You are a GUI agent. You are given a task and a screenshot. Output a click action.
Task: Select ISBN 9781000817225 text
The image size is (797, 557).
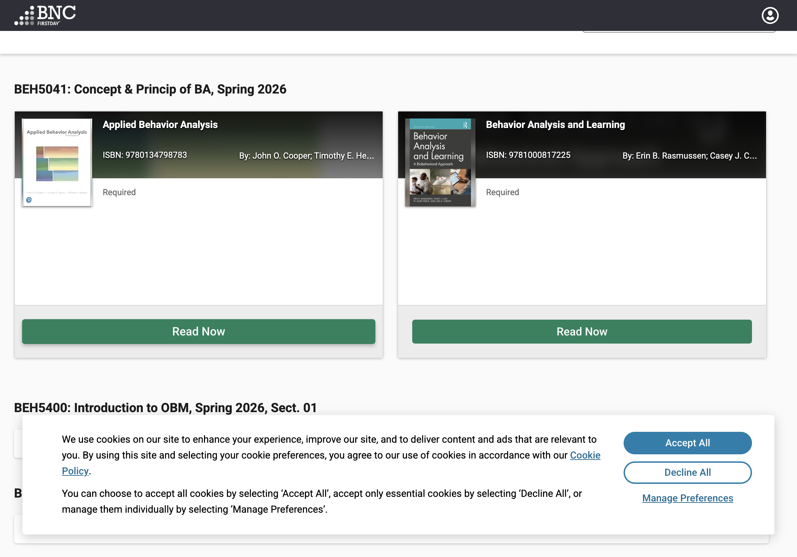click(528, 155)
